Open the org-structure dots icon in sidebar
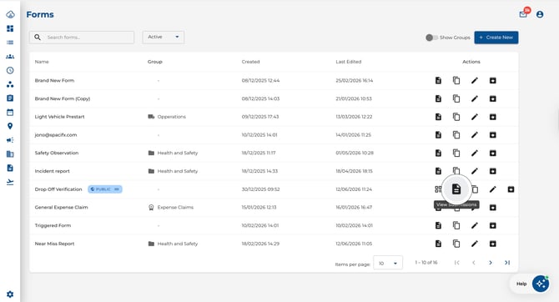The height and width of the screenshot is (302, 559). (10, 84)
